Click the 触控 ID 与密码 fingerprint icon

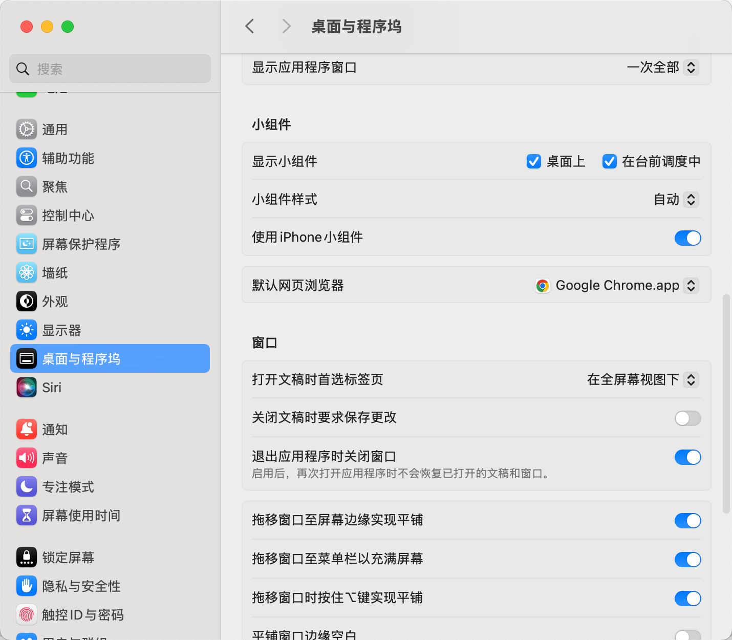pos(27,615)
